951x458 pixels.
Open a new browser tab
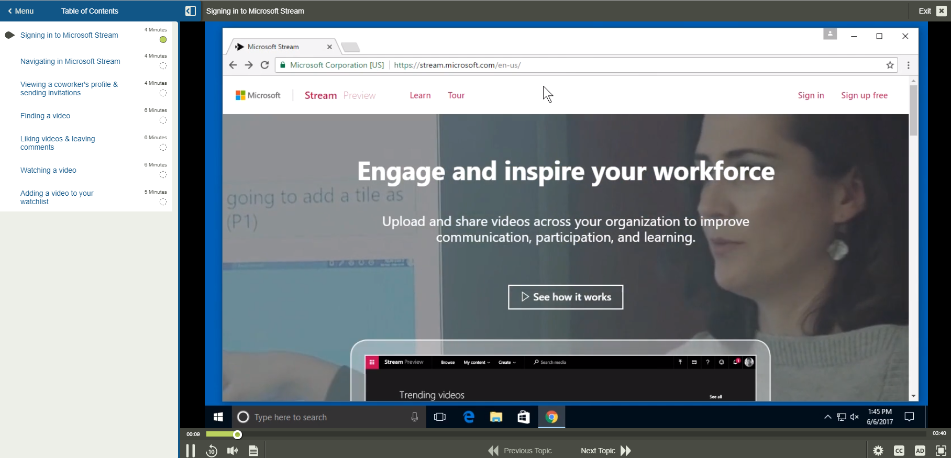coord(350,48)
